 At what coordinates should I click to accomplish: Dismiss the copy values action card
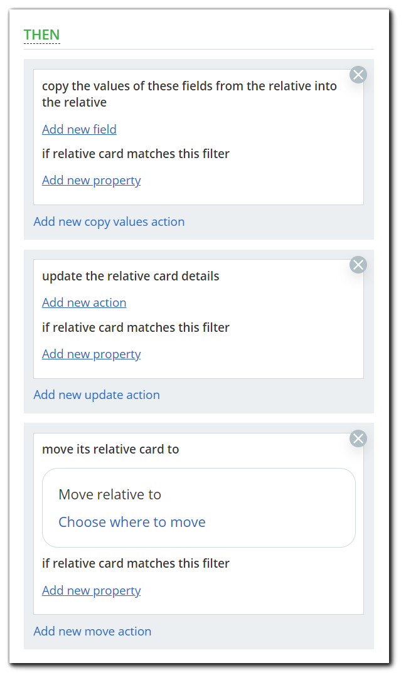tap(358, 74)
